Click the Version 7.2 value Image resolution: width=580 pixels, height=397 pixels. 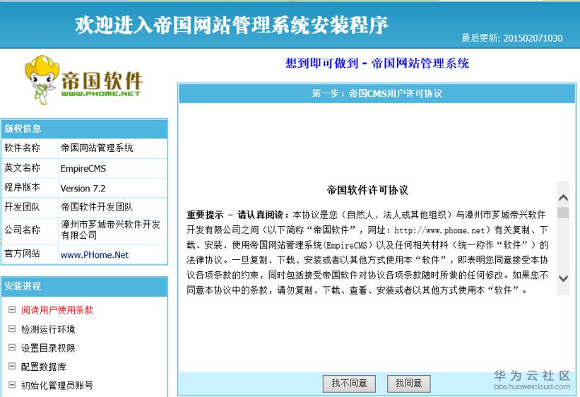tap(83, 189)
